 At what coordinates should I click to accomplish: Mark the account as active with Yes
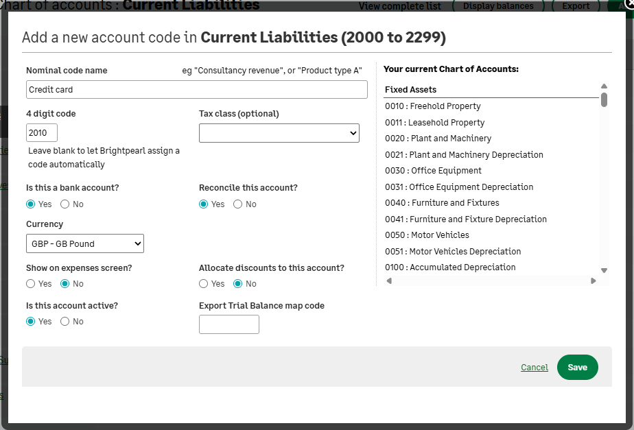[30, 321]
